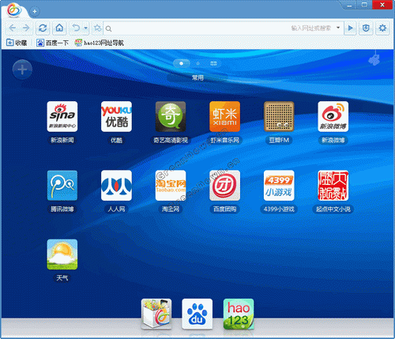
Task: Click the blue go arrow button
Action: click(351, 28)
